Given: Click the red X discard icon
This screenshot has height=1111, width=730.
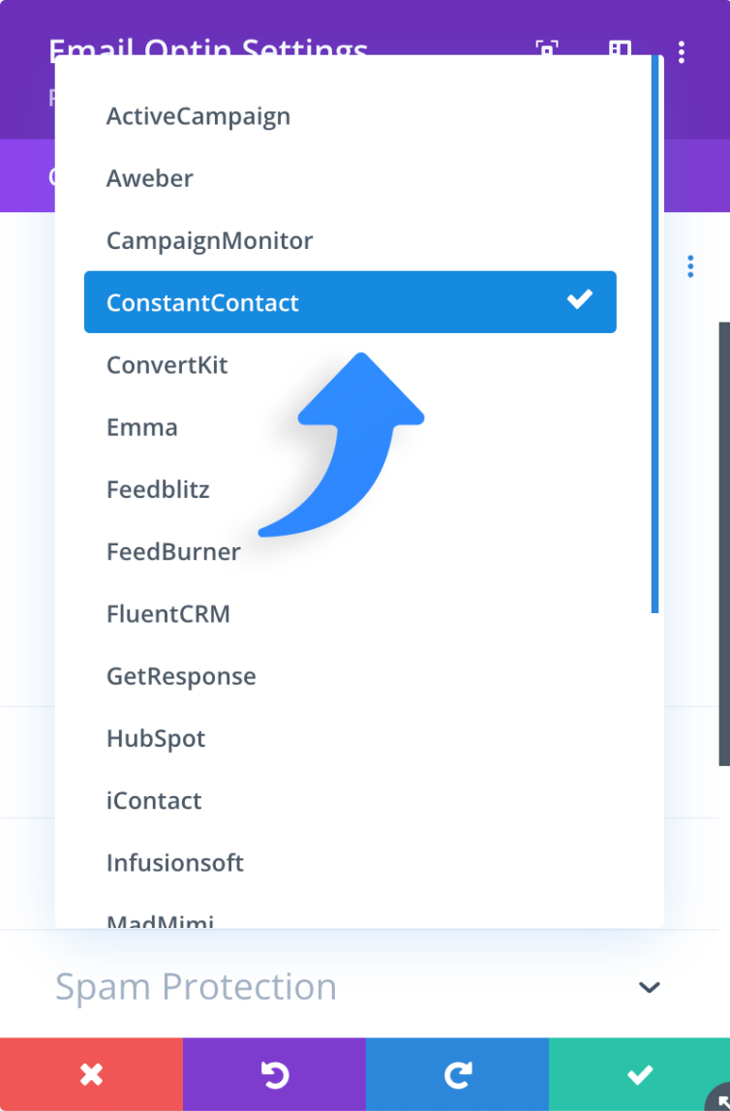Looking at the screenshot, I should (x=91, y=1074).
